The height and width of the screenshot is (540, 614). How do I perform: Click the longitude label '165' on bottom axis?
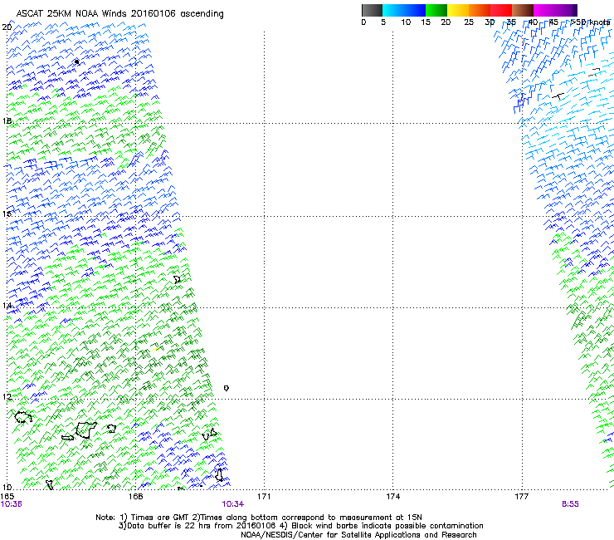click(7, 497)
